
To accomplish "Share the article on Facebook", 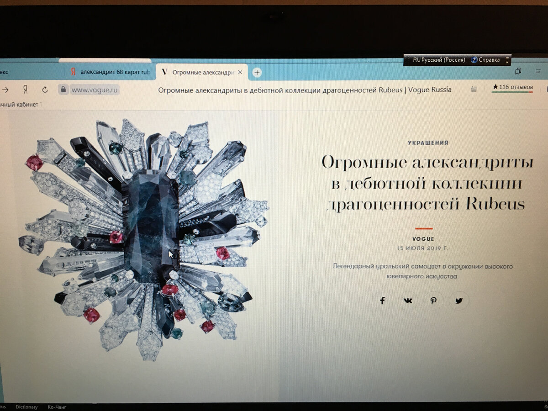I will coord(383,300).
